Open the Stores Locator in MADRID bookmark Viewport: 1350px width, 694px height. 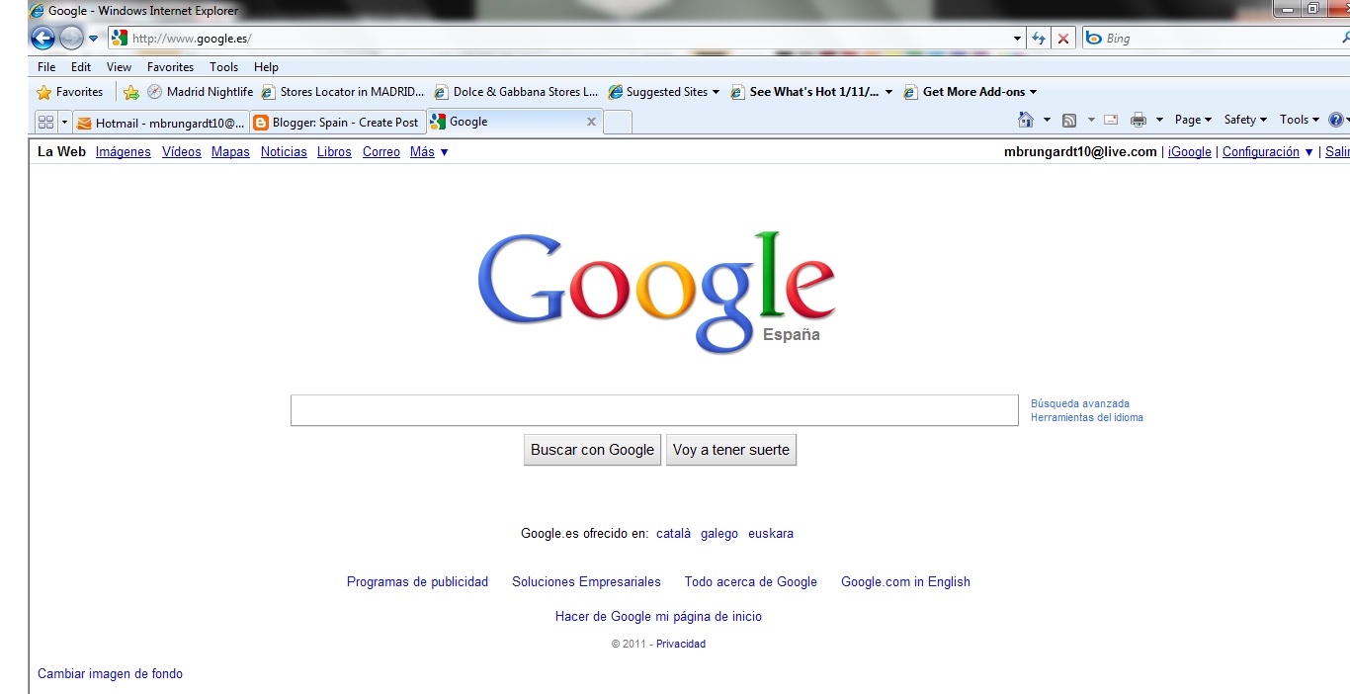coord(343,92)
